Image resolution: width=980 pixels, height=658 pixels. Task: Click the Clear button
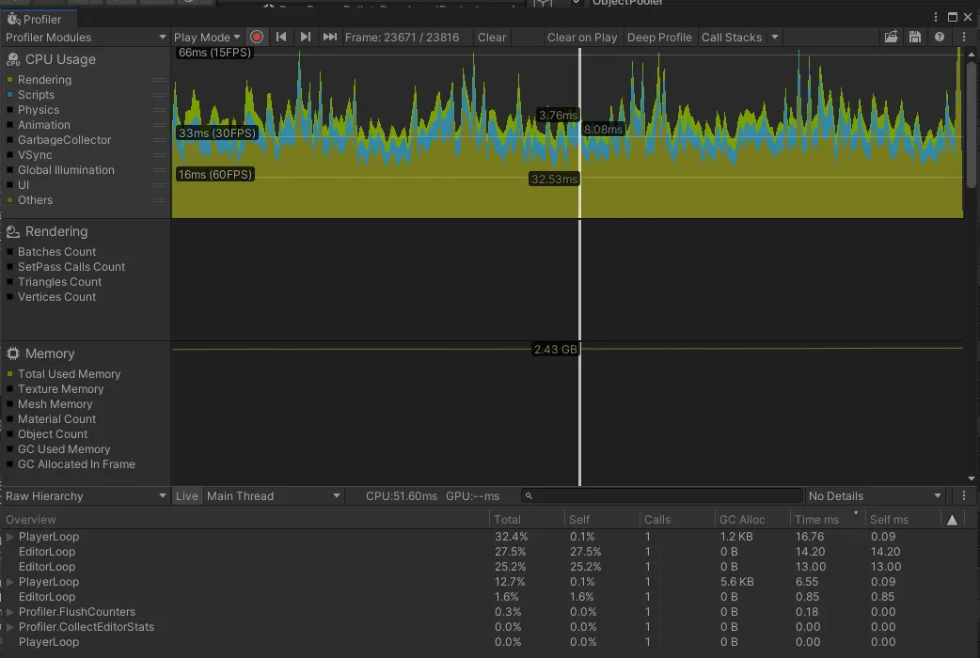click(492, 38)
